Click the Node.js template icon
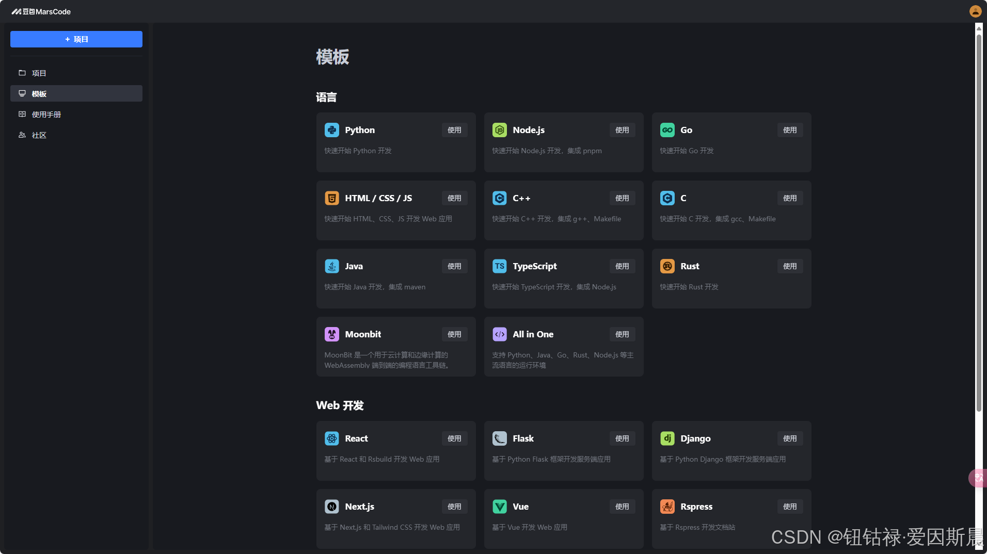This screenshot has height=554, width=987. [500, 130]
